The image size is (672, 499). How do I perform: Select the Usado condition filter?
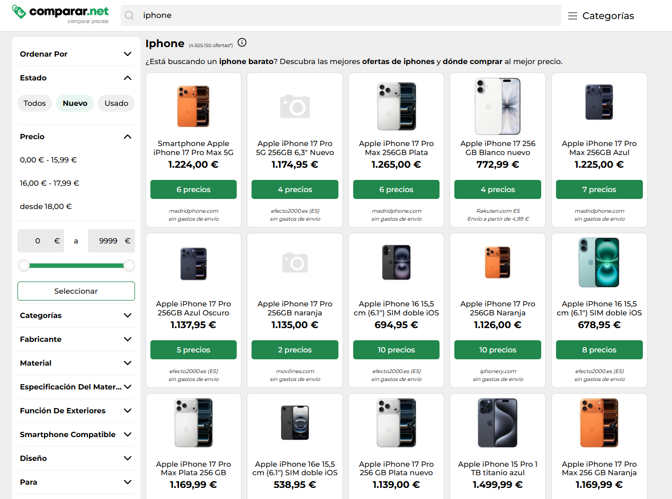pos(117,103)
